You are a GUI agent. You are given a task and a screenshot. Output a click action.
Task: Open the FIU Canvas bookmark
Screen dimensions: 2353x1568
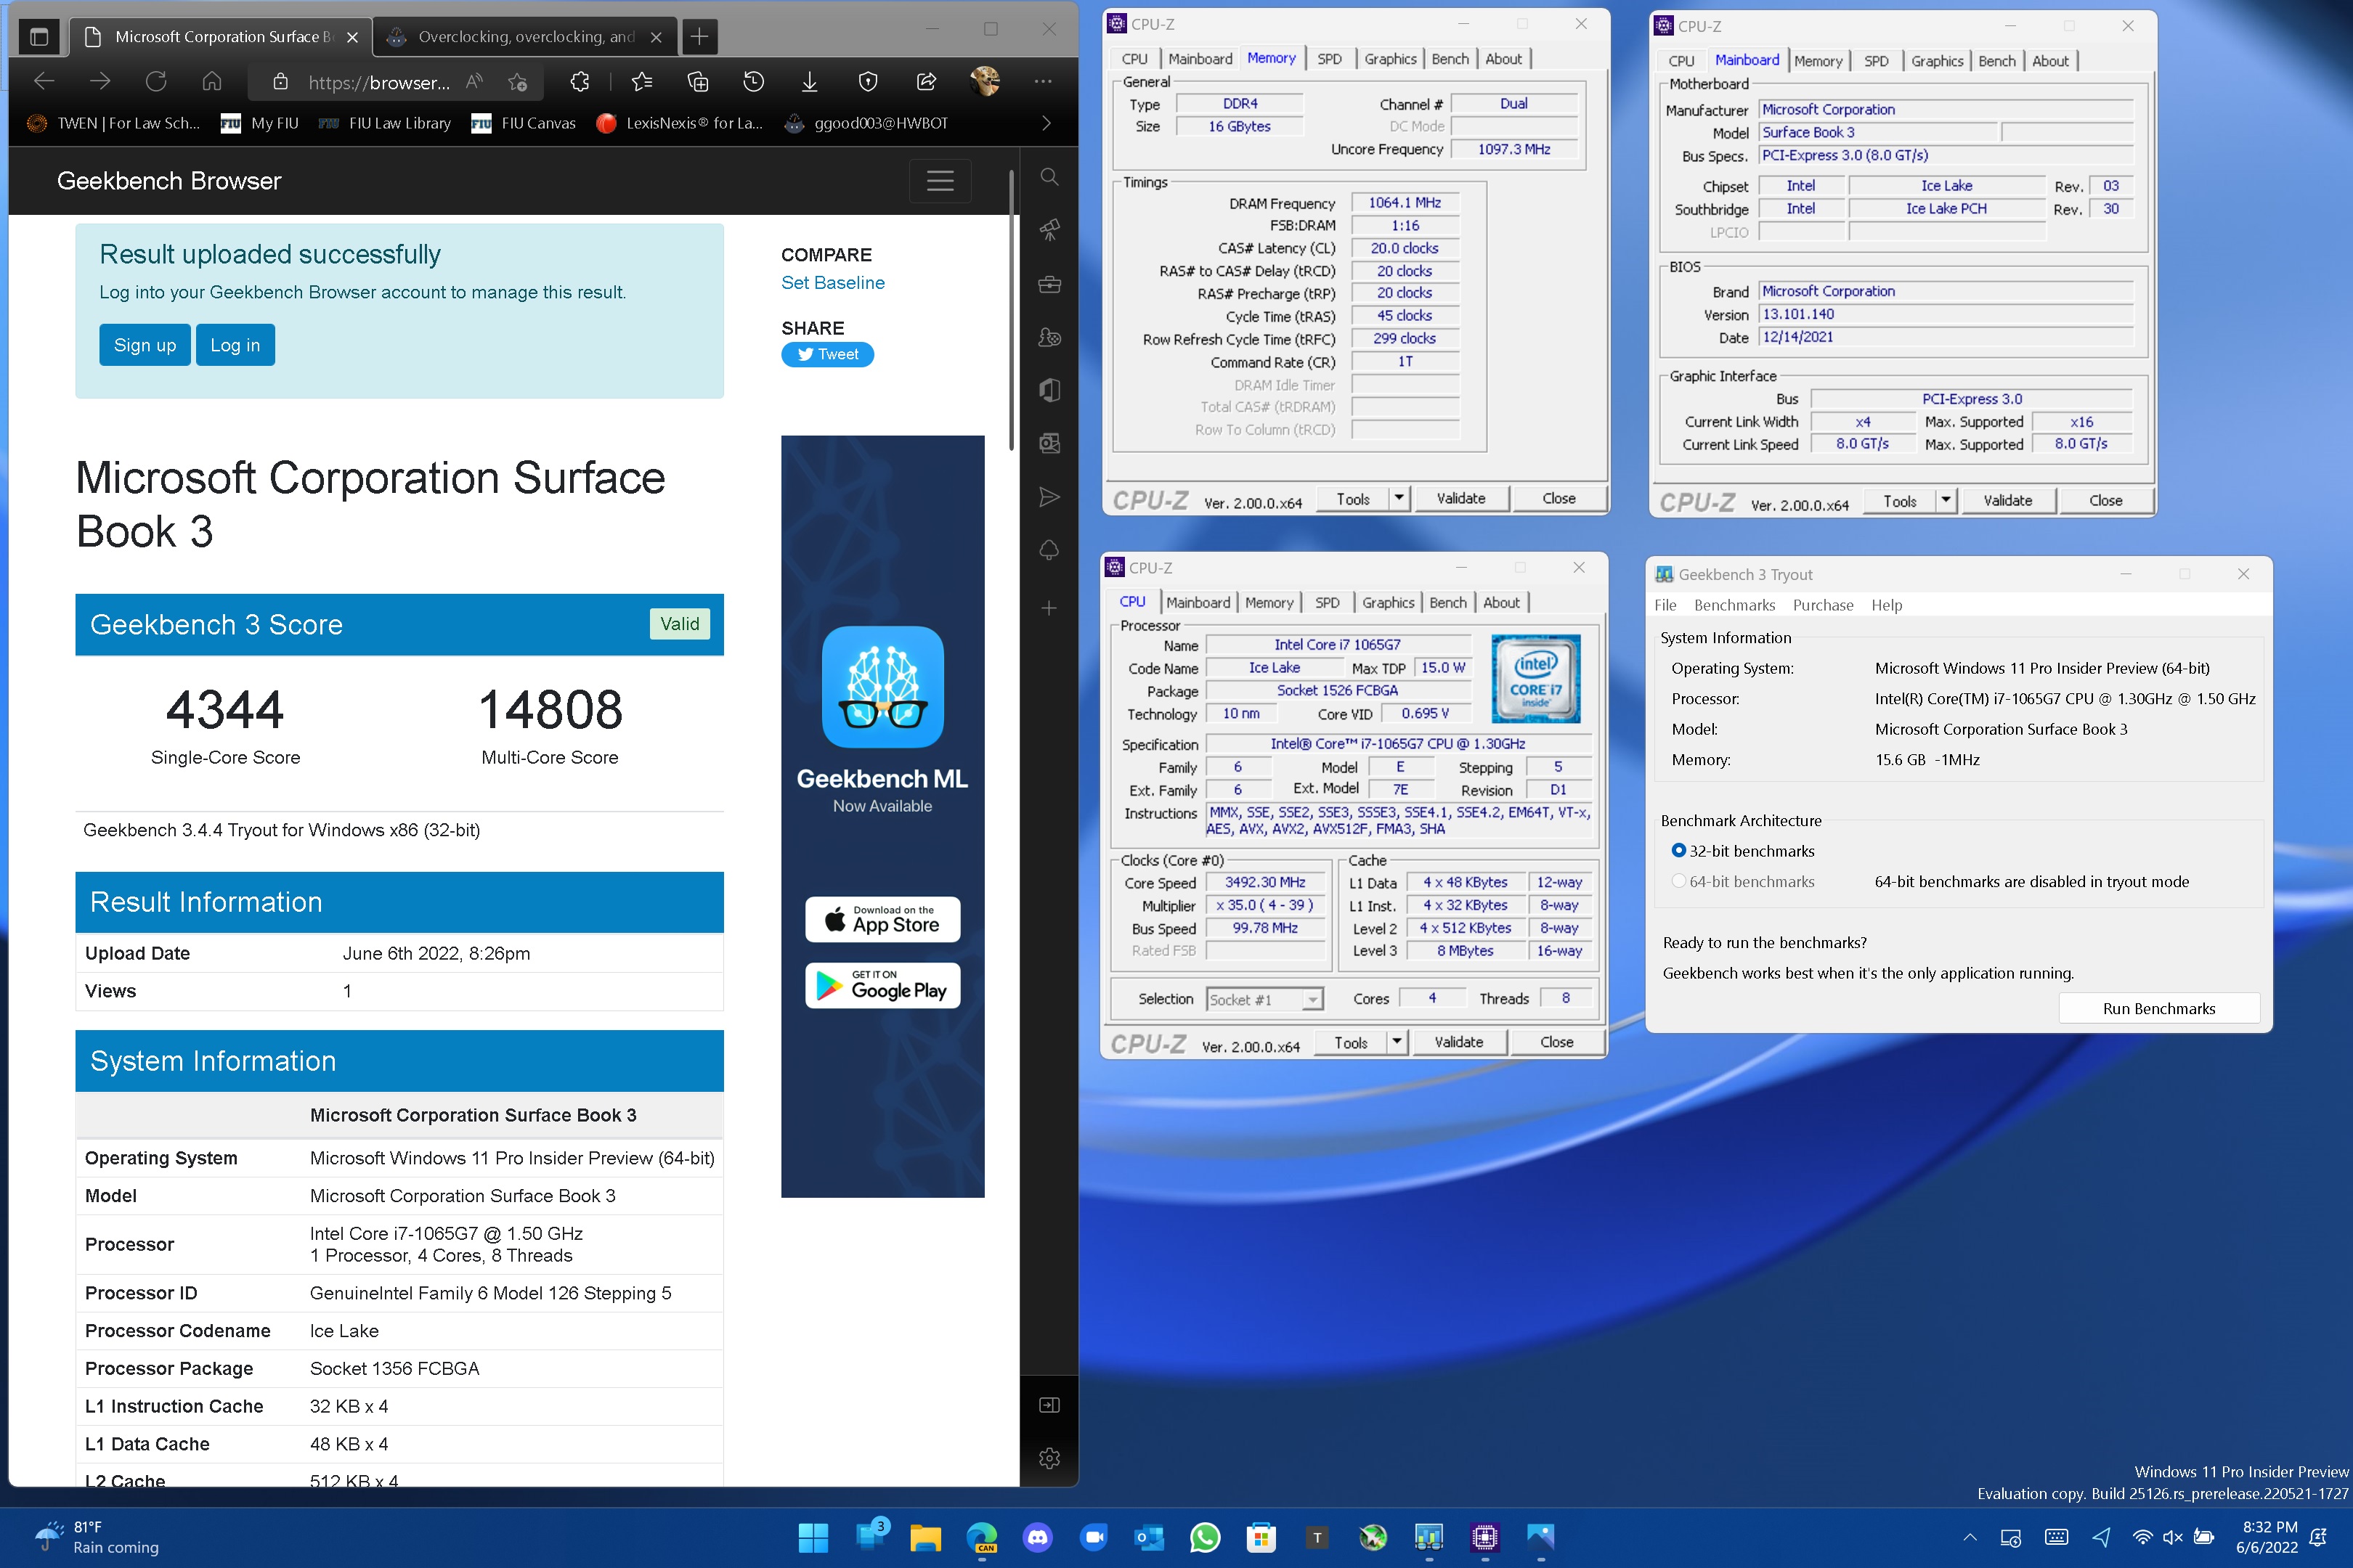coord(523,123)
